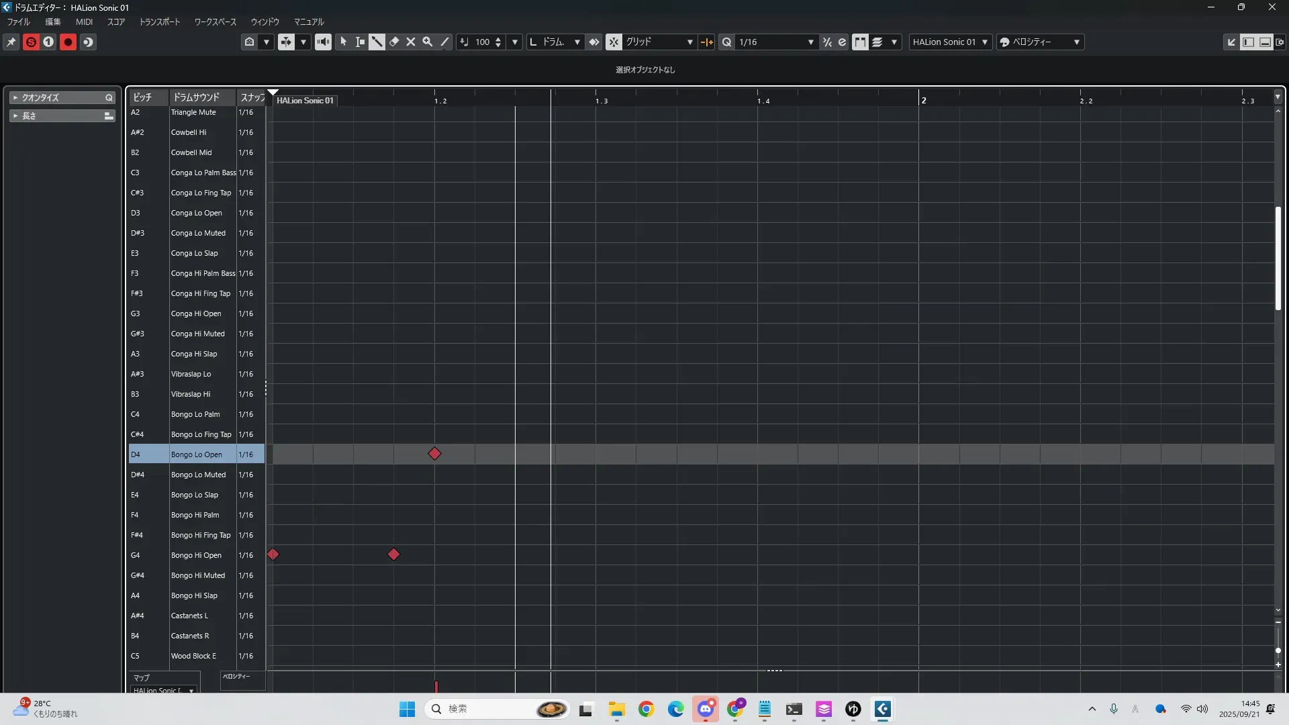This screenshot has width=1289, height=725.
Task: Select the Mute tool (X icon)
Action: pyautogui.click(x=411, y=42)
